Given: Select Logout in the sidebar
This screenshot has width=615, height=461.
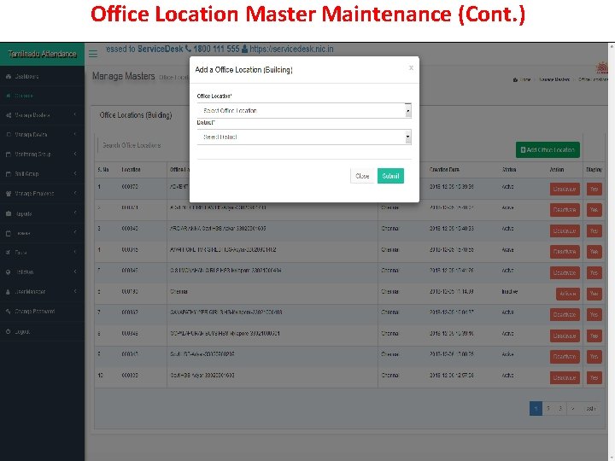Looking at the screenshot, I should 22,331.
